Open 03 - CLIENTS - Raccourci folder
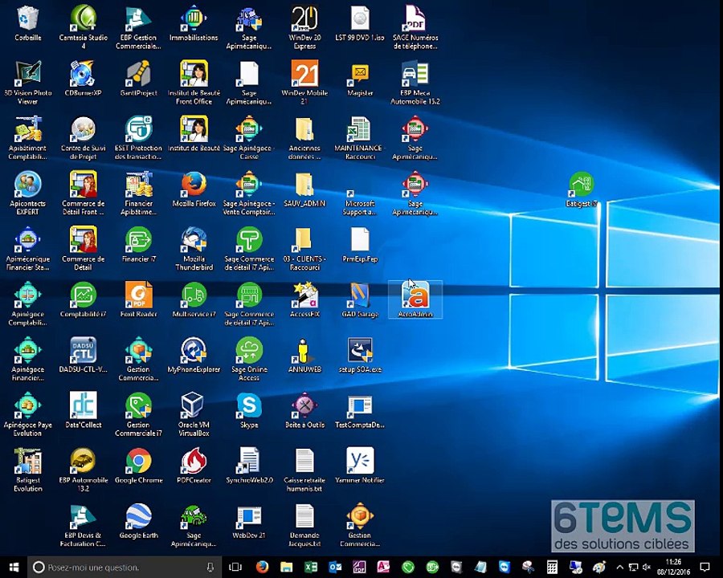 point(304,248)
